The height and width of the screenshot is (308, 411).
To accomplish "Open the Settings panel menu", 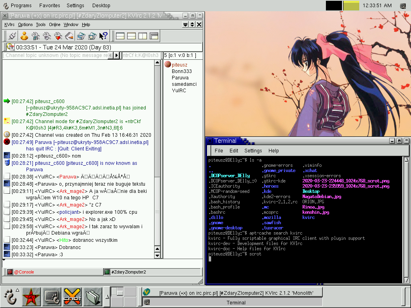I will (x=75, y=6).
